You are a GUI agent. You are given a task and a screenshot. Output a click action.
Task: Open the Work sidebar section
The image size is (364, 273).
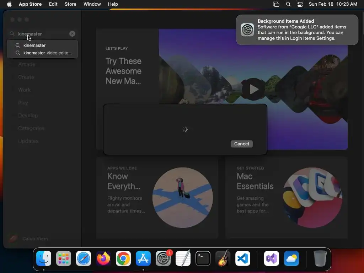tap(25, 90)
